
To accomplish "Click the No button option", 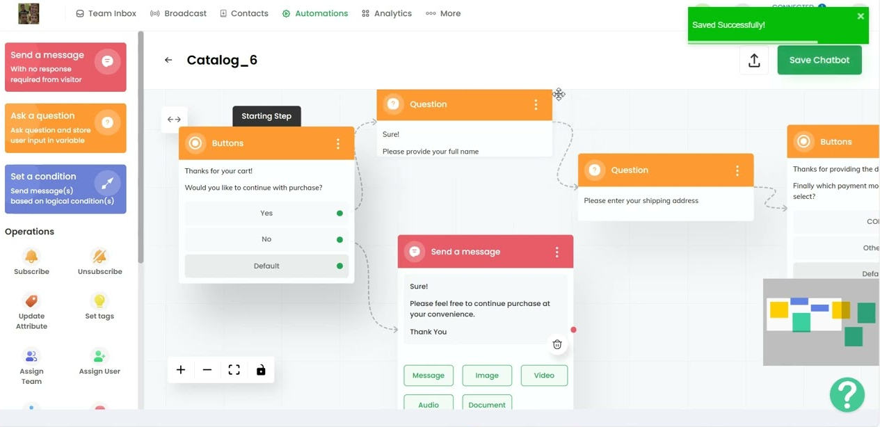I will [x=266, y=239].
